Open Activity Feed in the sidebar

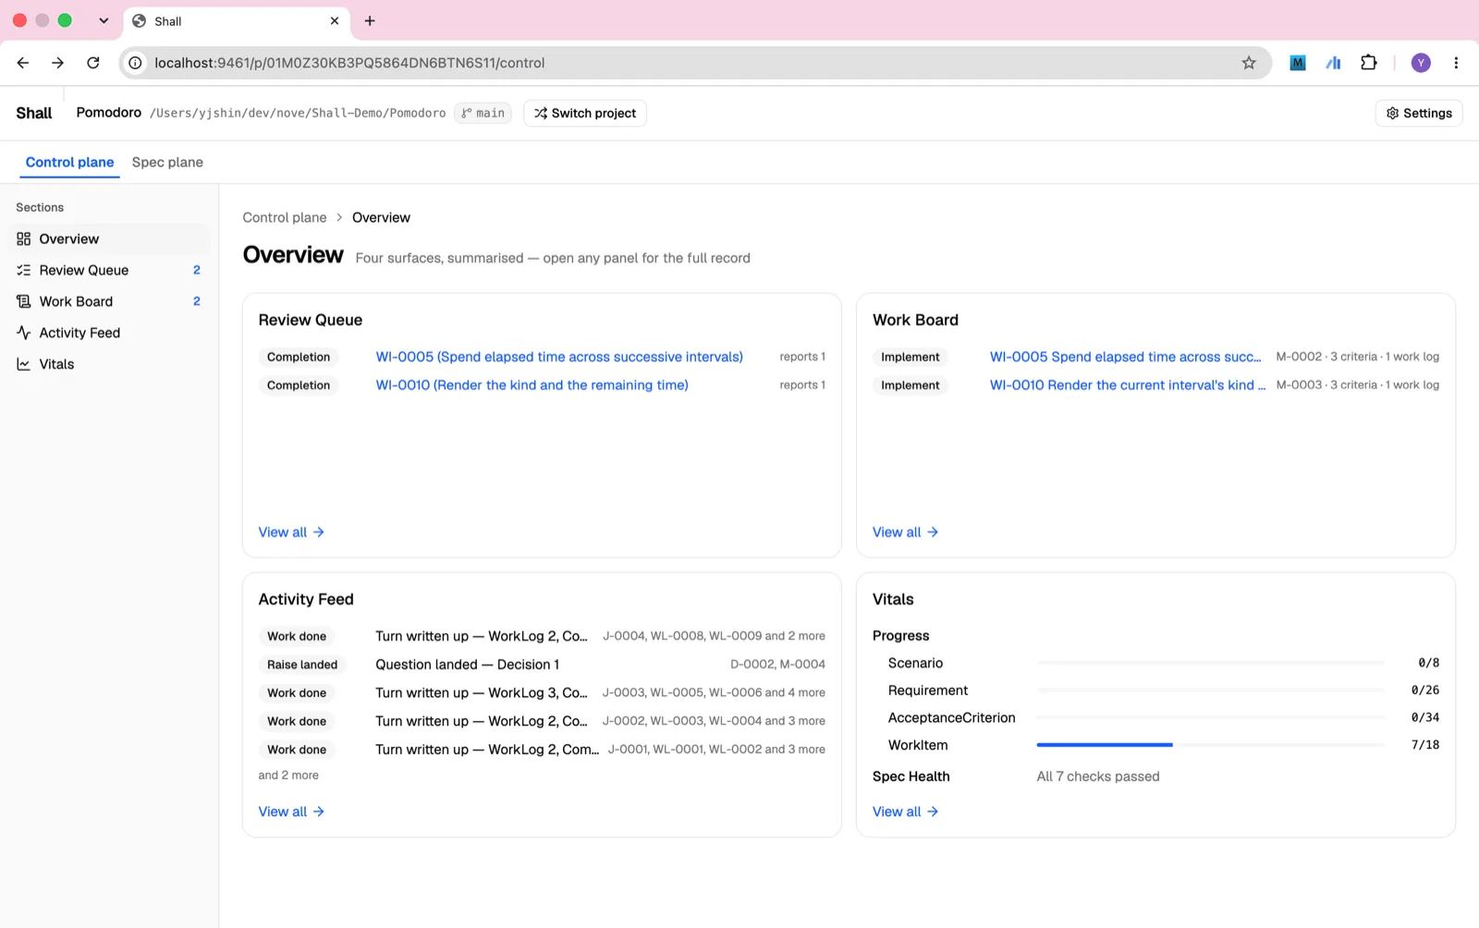109,333
